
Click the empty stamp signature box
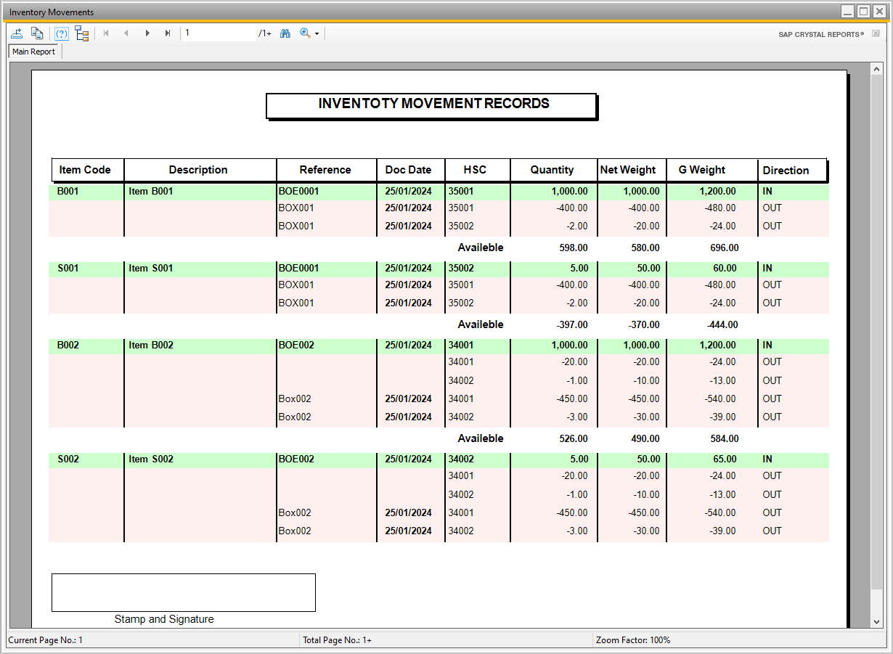(184, 592)
